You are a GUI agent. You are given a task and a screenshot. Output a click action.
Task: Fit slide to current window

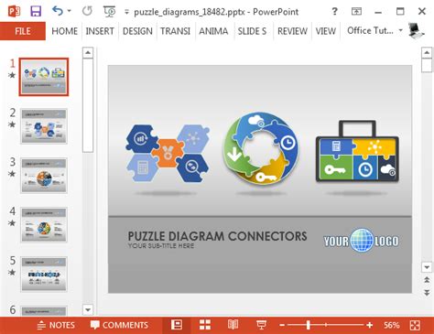click(x=415, y=325)
